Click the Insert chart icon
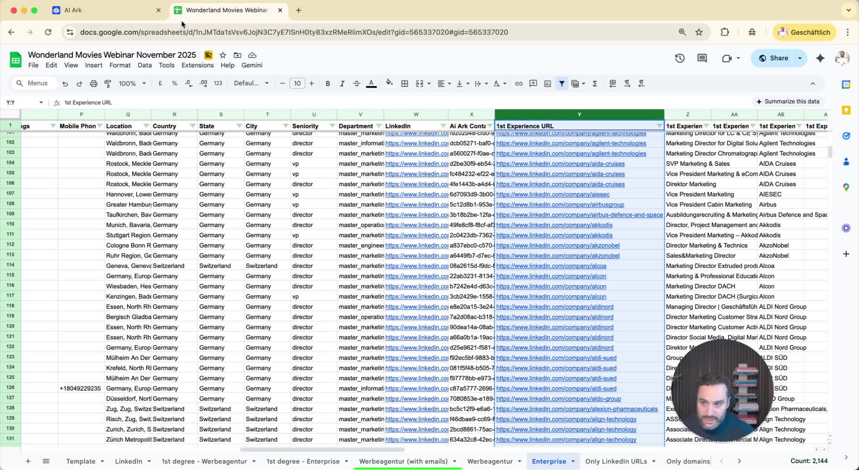This screenshot has width=859, height=470. (547, 84)
